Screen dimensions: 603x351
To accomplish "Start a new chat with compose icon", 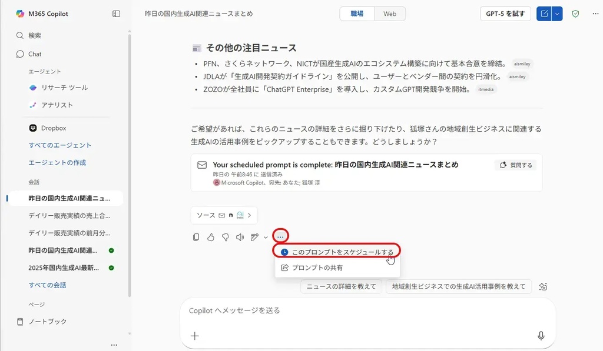I will pos(544,14).
